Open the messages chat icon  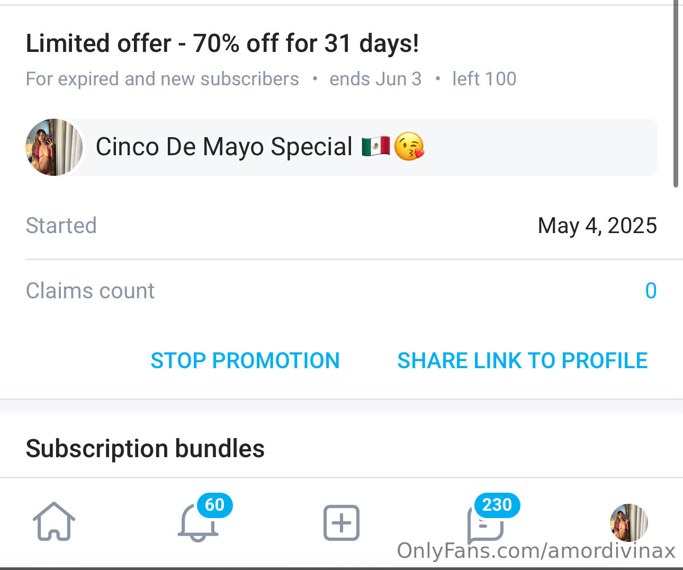tap(484, 524)
